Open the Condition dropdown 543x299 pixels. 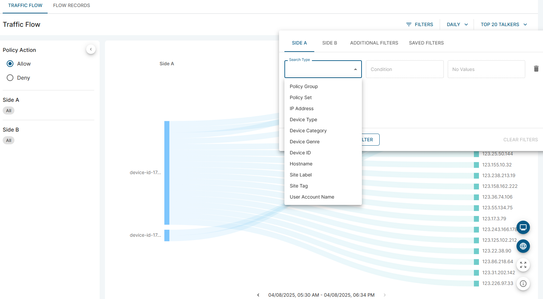pyautogui.click(x=404, y=69)
